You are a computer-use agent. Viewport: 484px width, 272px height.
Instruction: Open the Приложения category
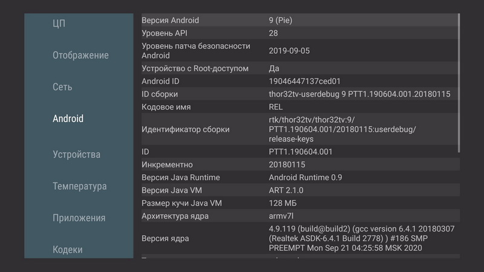click(79, 218)
